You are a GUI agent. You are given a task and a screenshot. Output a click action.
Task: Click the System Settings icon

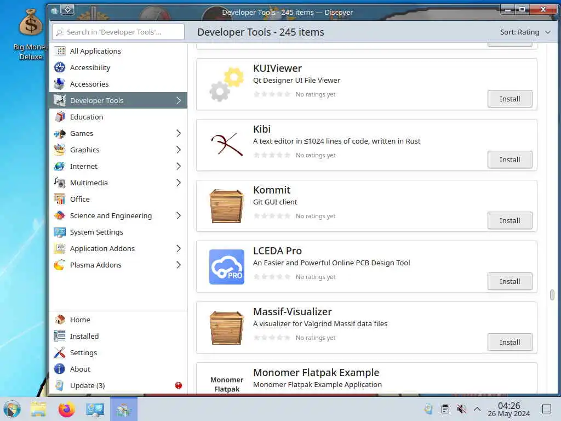(60, 232)
